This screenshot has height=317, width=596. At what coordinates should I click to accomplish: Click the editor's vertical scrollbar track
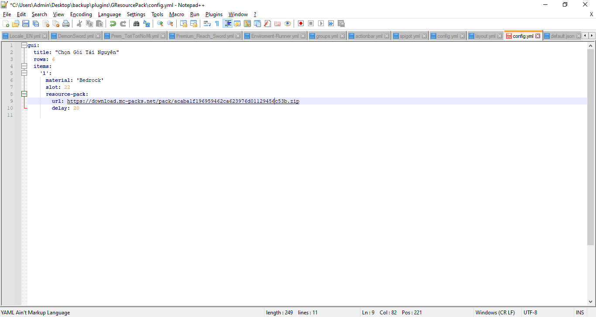[591, 270]
